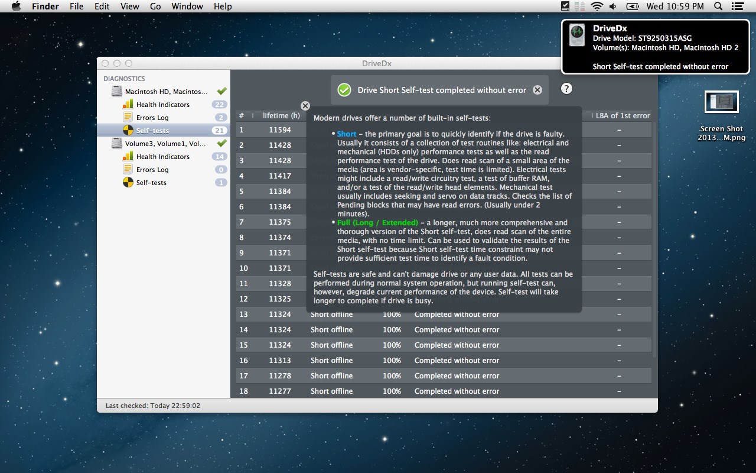Open the Edit menu

click(x=102, y=7)
